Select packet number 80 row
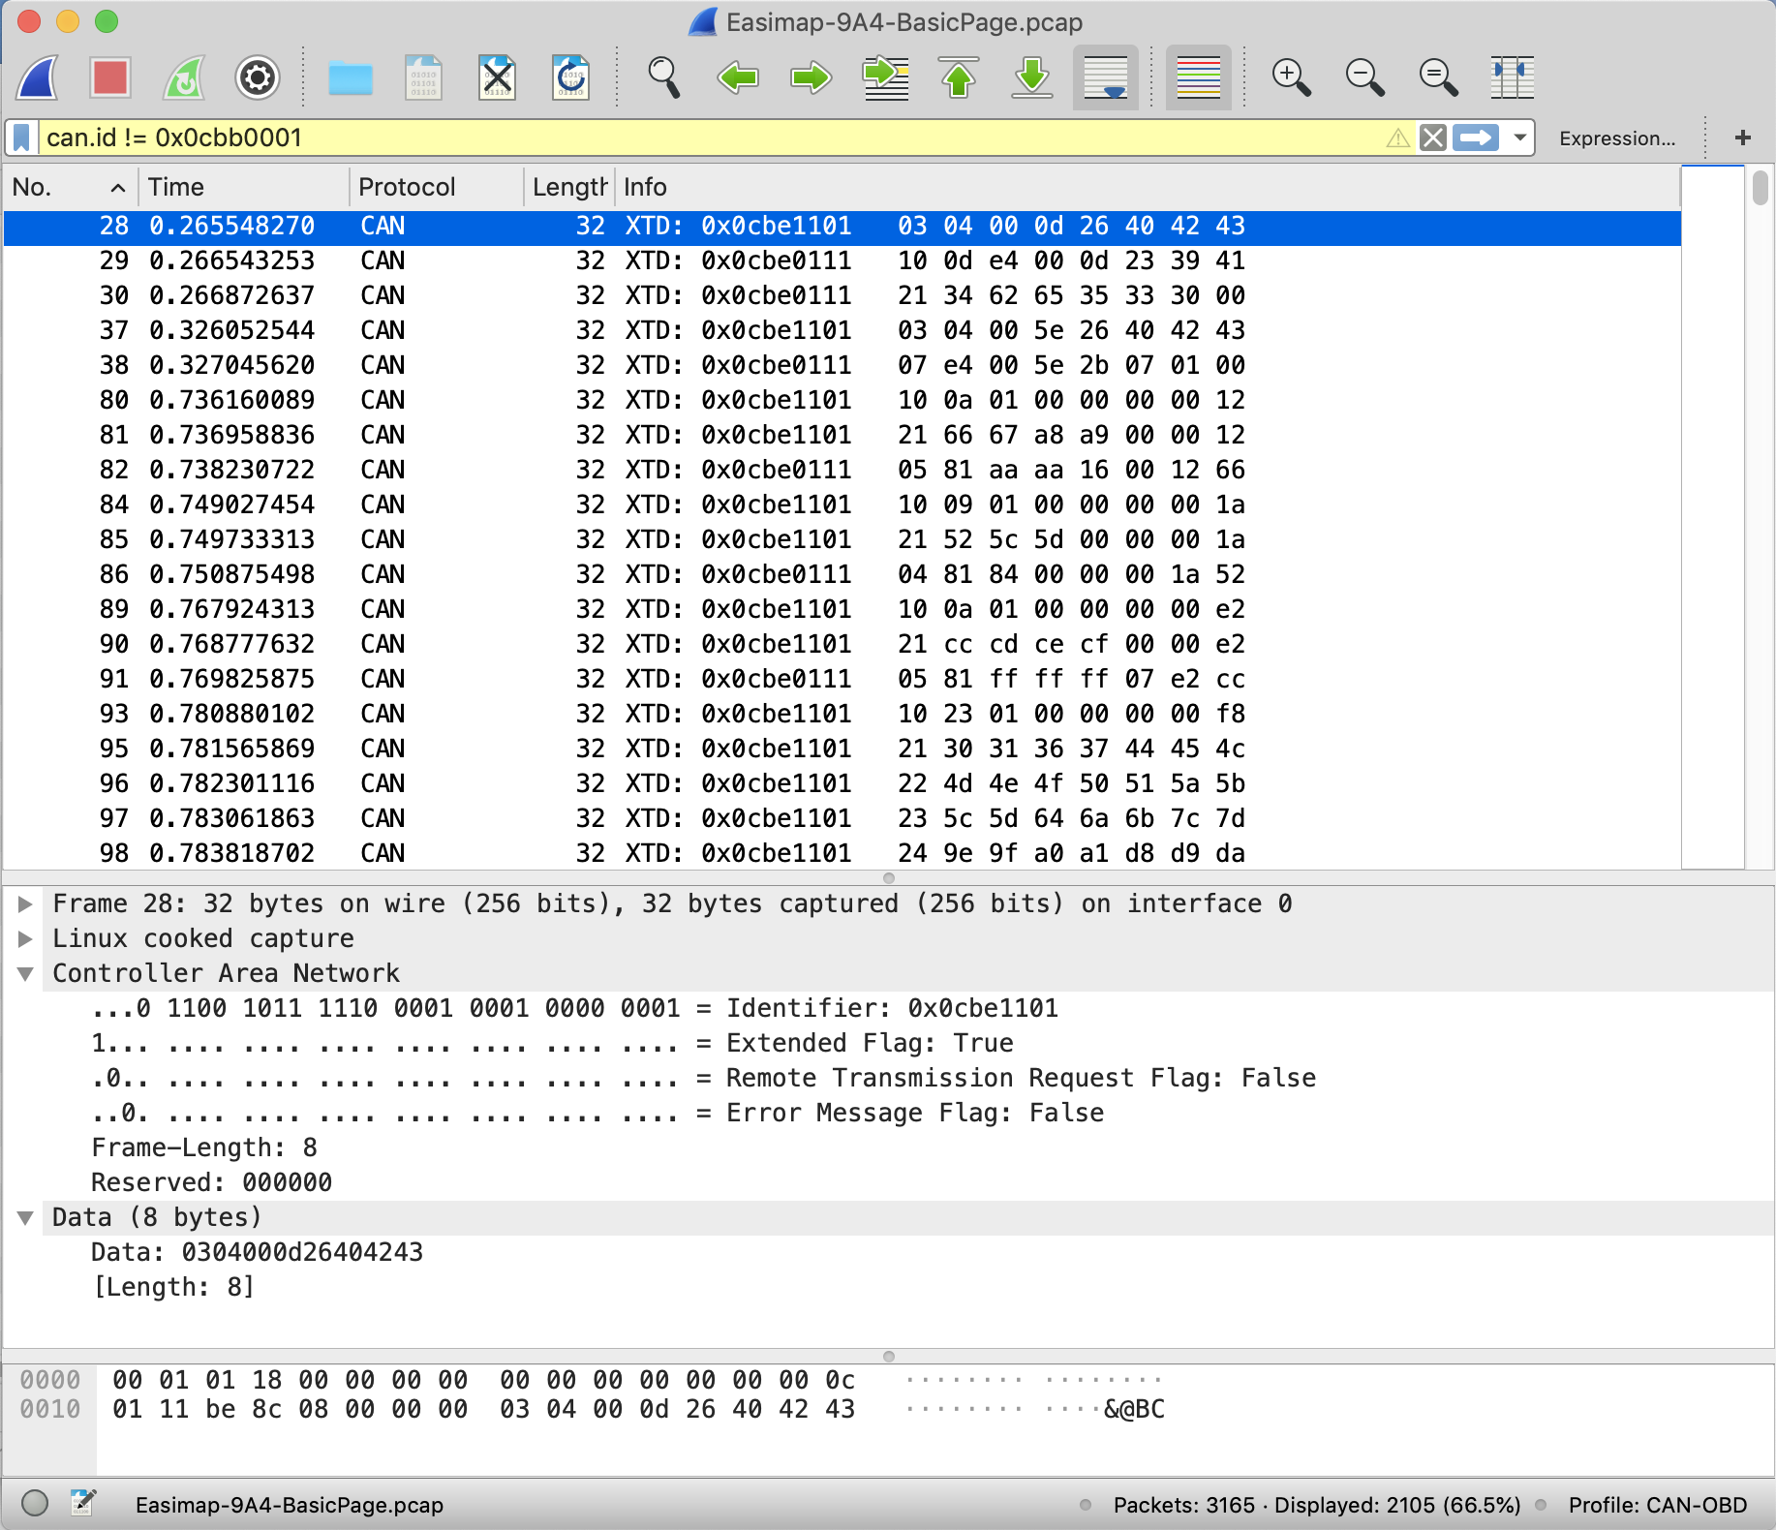Screen dimensions: 1776x1530 coord(842,400)
